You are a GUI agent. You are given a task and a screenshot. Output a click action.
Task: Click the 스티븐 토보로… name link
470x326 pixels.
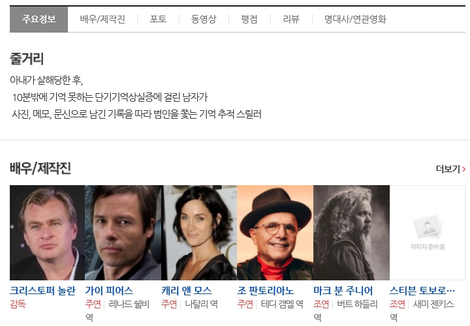click(422, 291)
